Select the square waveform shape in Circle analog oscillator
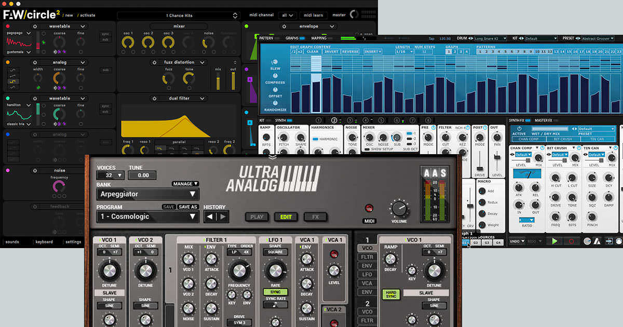Image resolution: width=623 pixels, height=327 pixels. pos(12,81)
